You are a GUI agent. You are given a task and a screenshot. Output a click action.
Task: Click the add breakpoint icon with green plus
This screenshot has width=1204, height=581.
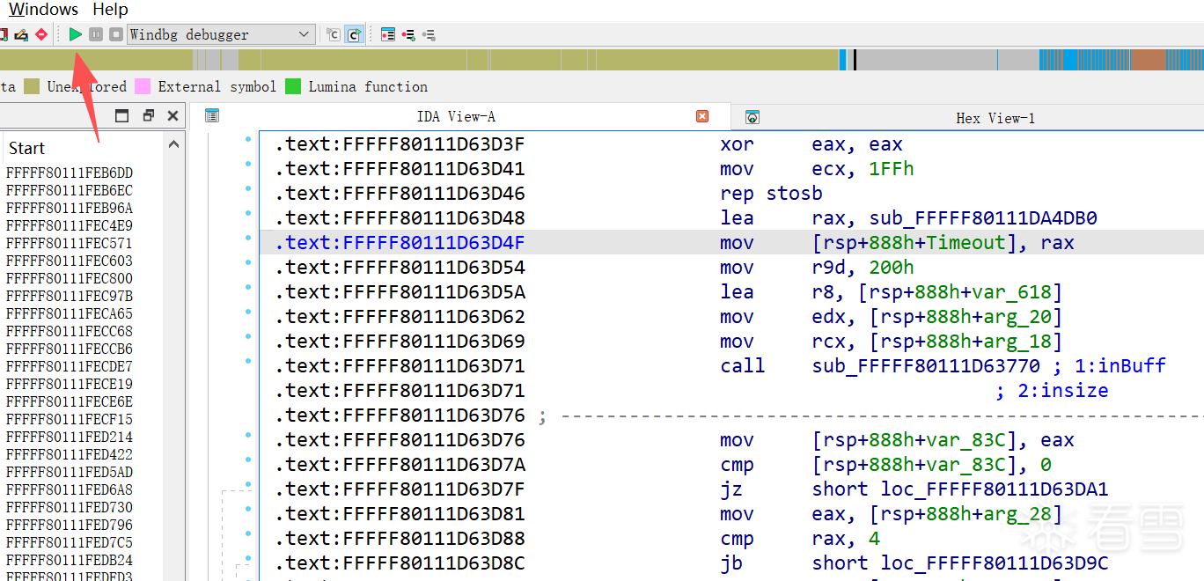click(x=408, y=34)
